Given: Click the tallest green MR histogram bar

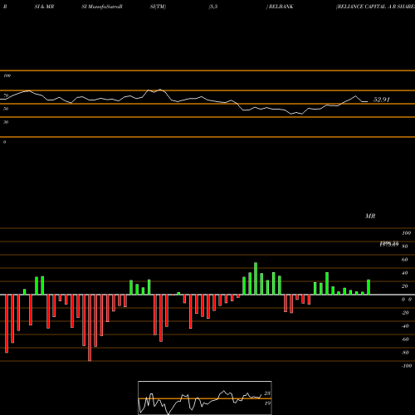Looking at the screenshot, I should tap(256, 279).
